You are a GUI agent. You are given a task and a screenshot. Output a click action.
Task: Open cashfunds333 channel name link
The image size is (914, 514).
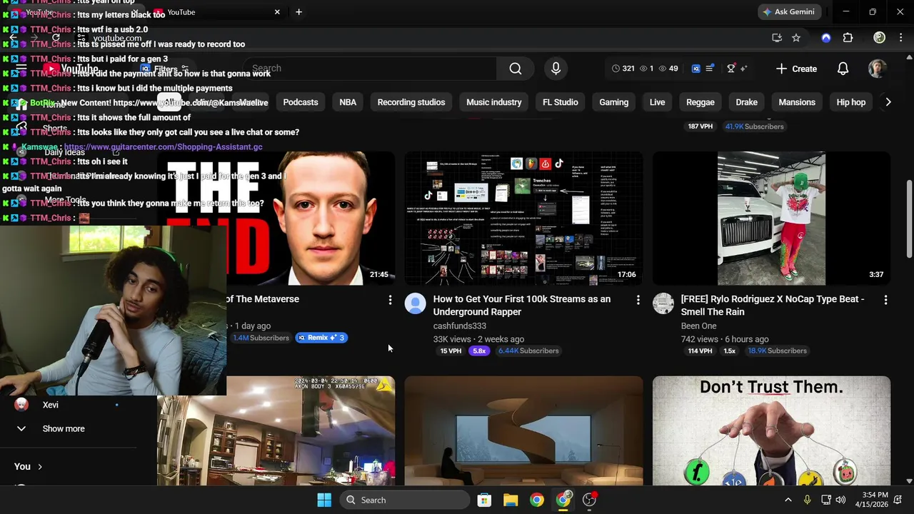[460, 326]
